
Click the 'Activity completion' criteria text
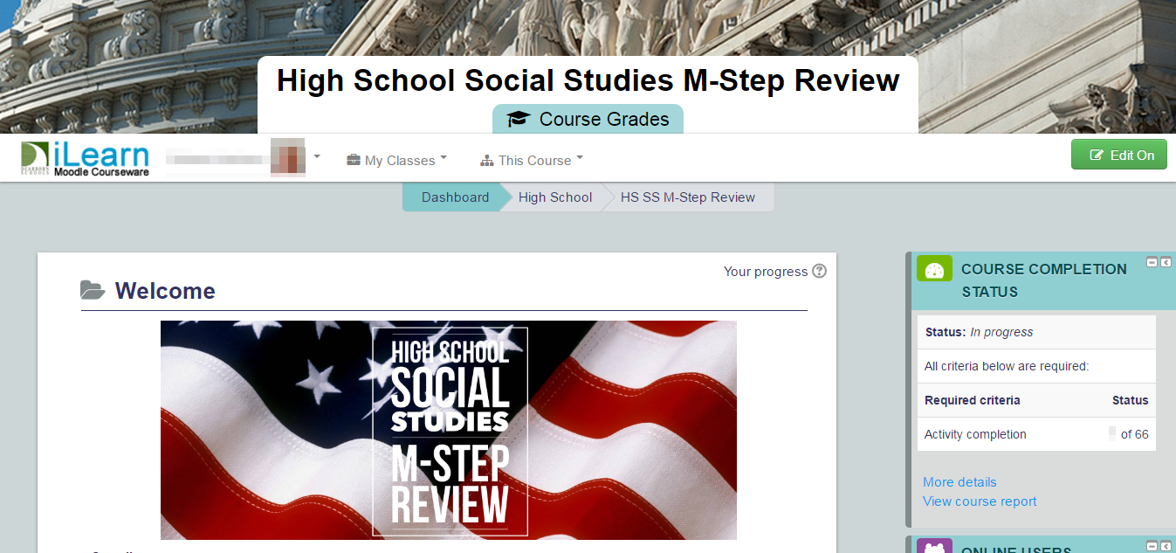pyautogui.click(x=975, y=434)
